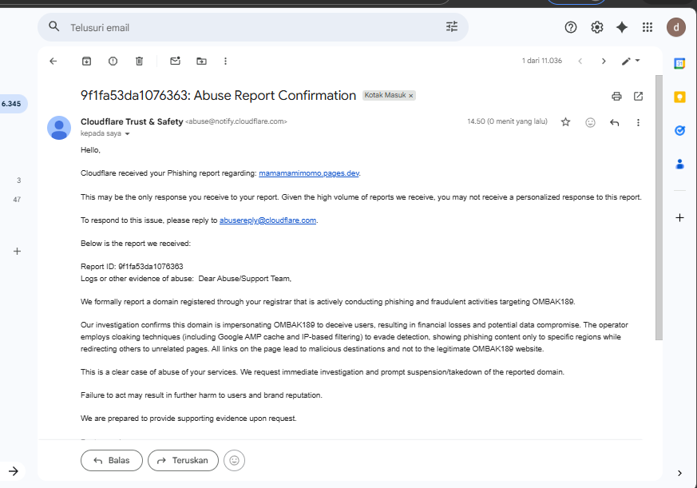Add emoji reaction in message header
The image size is (697, 488).
tap(590, 122)
